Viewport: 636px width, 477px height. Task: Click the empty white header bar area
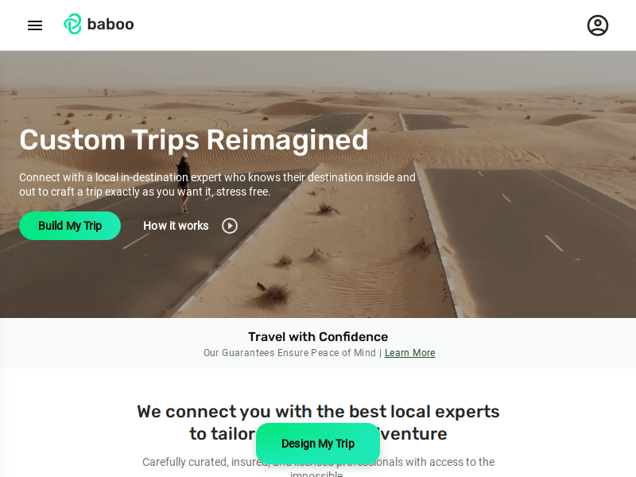(x=358, y=25)
